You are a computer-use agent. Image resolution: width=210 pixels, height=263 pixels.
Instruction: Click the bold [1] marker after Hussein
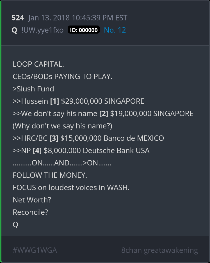(54, 101)
